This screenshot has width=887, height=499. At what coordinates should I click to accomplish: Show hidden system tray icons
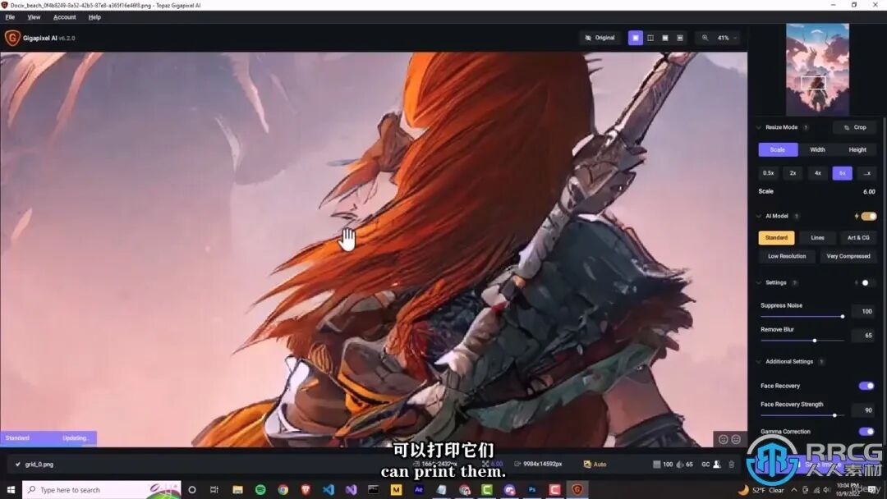tap(793, 490)
